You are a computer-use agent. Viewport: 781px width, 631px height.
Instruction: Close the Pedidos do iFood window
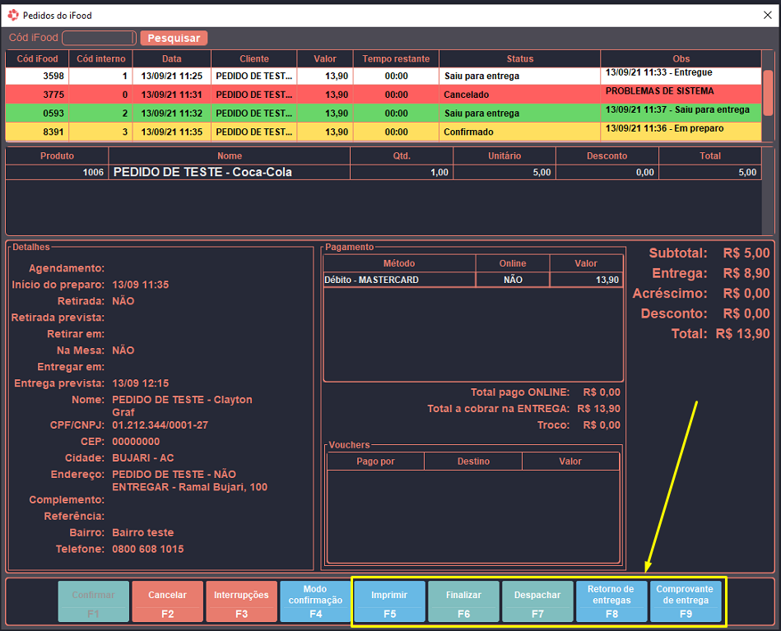pyautogui.click(x=766, y=13)
